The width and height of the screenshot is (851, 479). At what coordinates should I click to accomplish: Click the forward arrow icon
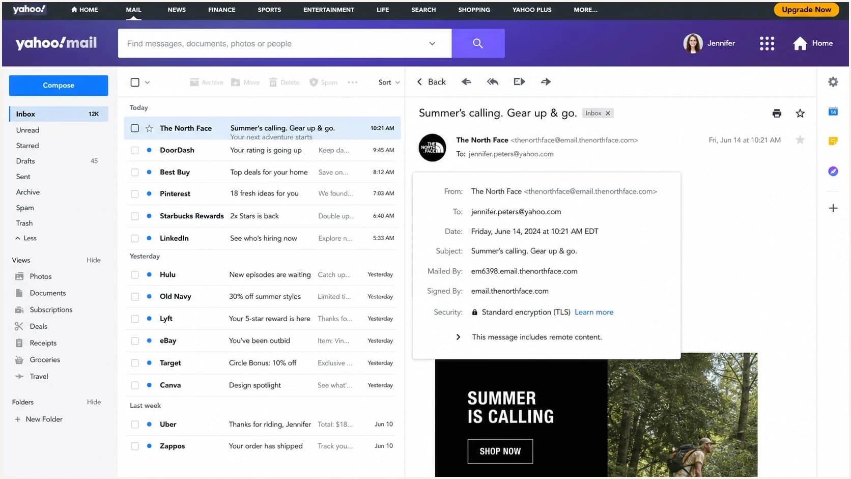pos(546,81)
